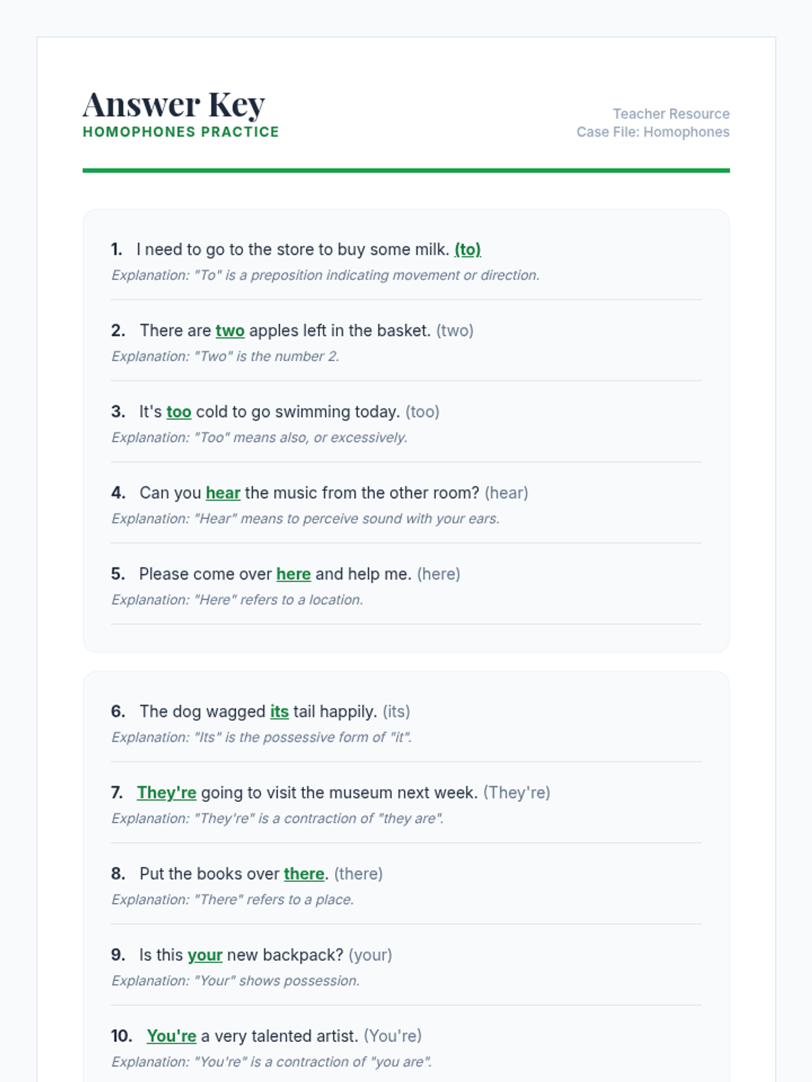
Task: Click the gray "(They're)" hint in parentheses
Action: (x=517, y=793)
